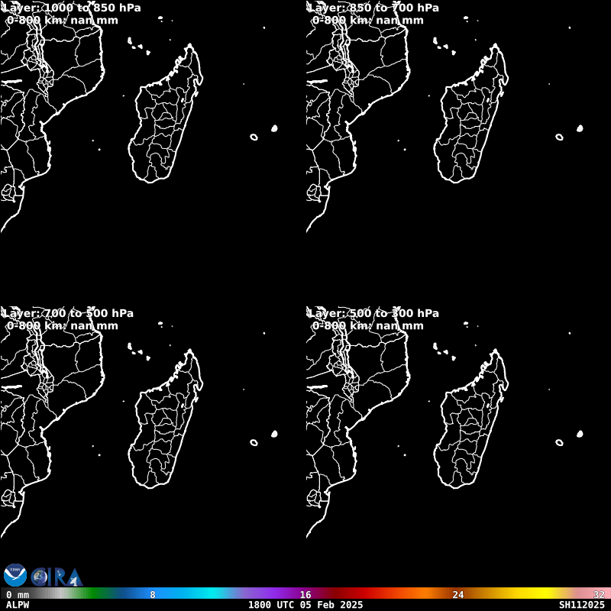Select the 'Layer: 1000 to 850 hPa' title

coord(72,8)
